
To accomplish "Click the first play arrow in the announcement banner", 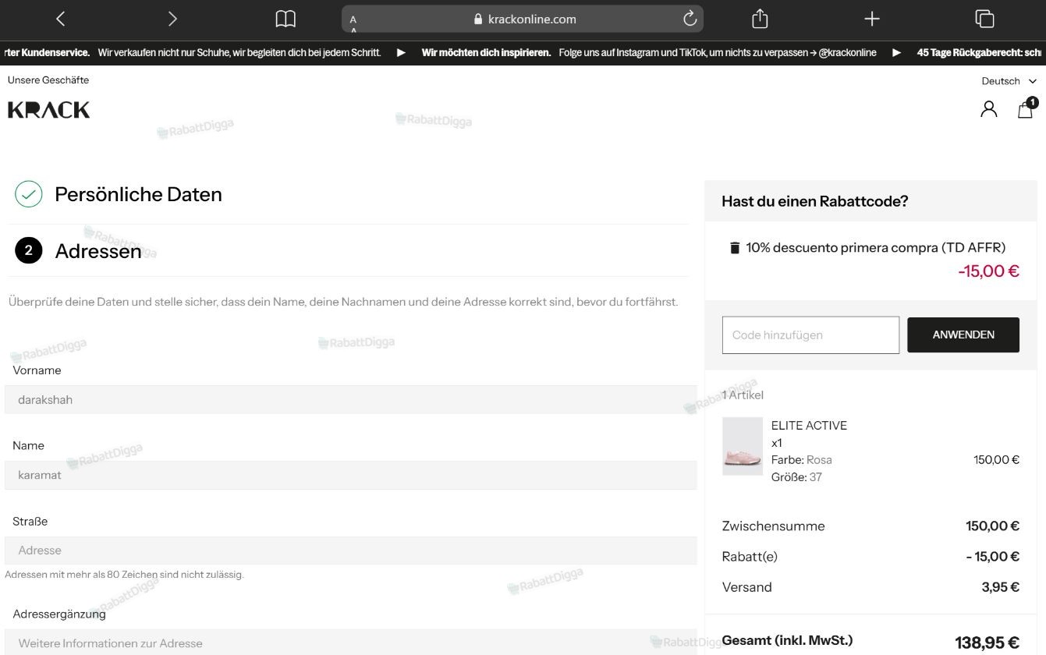I will tap(402, 53).
